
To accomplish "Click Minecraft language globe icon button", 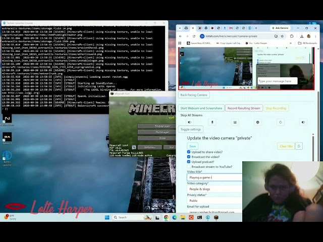I will click(x=134, y=147).
